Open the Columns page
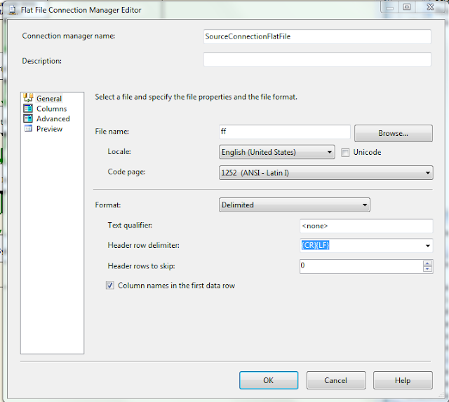The width and height of the screenshot is (449, 402). (51, 109)
